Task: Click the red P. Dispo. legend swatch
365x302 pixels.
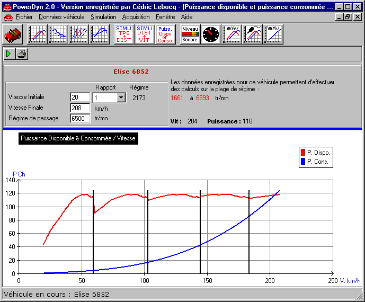Action: pos(302,153)
